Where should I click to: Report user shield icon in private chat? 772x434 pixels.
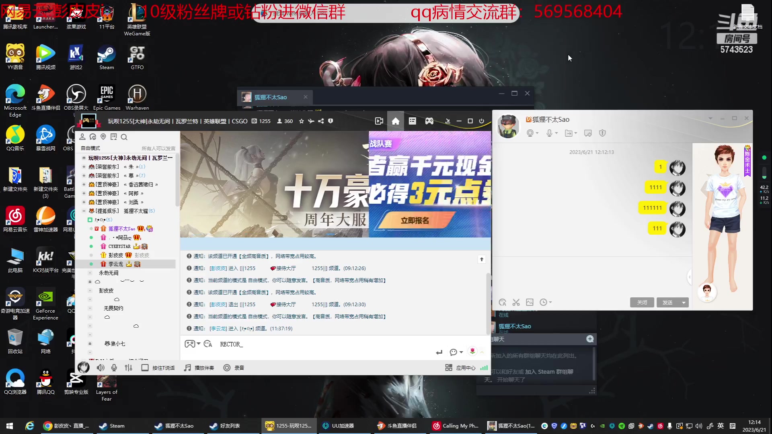(602, 133)
